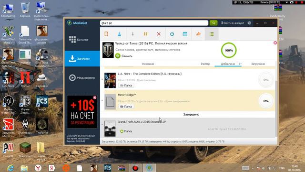Click the L.A. Noire cover thumbnail
The width and height of the screenshot is (305, 172).
click(x=110, y=80)
